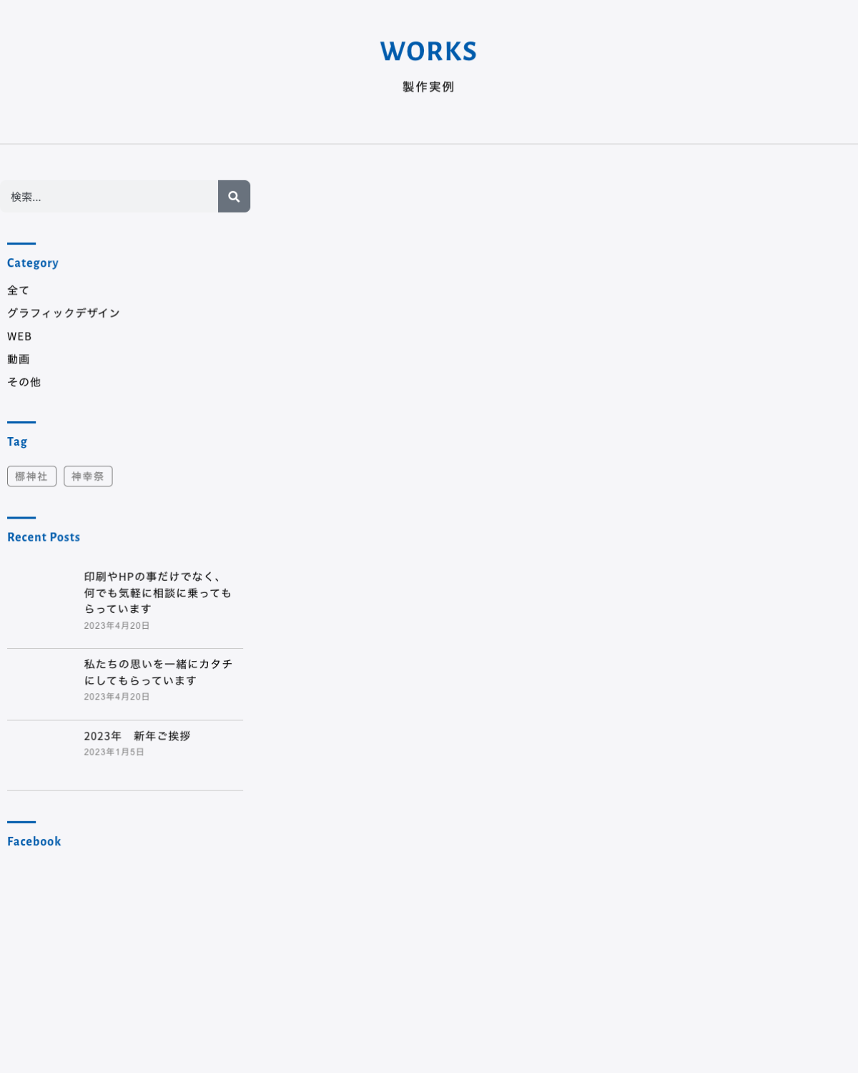Click the date under the 印刷やHP post
The image size is (858, 1073).
[117, 626]
